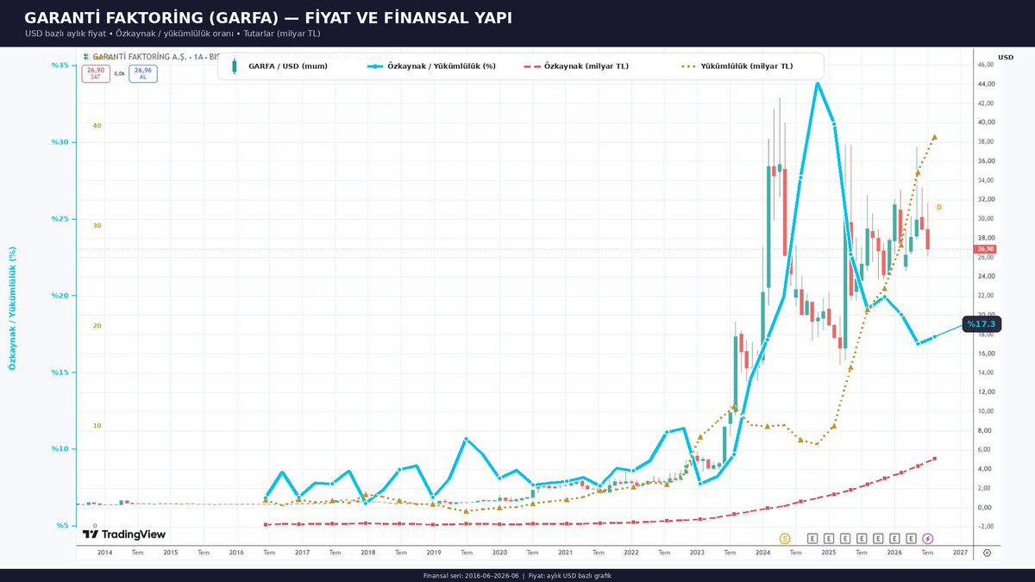Click the 2027 label on time axis
Viewport: 1035px width, 582px height.
(x=960, y=552)
